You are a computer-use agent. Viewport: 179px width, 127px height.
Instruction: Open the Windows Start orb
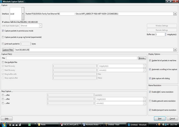tap(4, 124)
